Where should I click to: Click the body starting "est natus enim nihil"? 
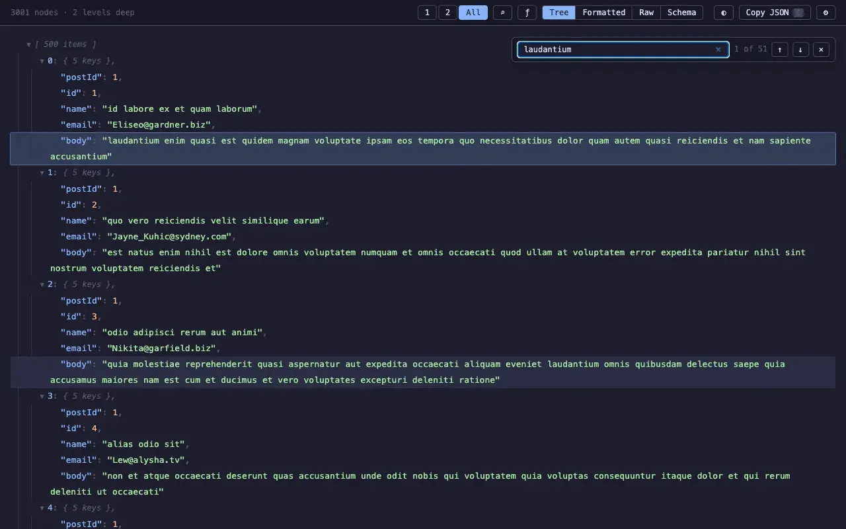click(x=423, y=261)
